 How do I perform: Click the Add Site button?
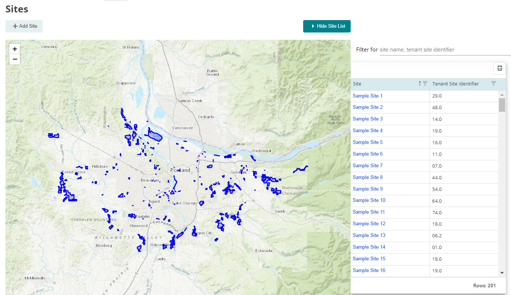24,26
